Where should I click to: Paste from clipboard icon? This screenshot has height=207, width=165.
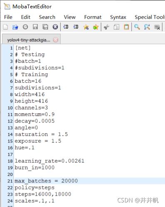[x=126, y=27]
